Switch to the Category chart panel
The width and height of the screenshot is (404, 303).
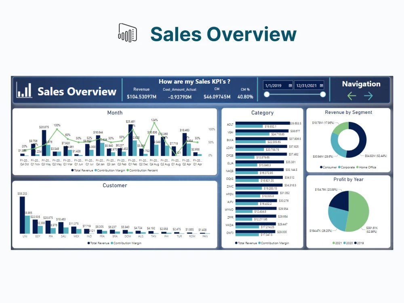coord(263,113)
